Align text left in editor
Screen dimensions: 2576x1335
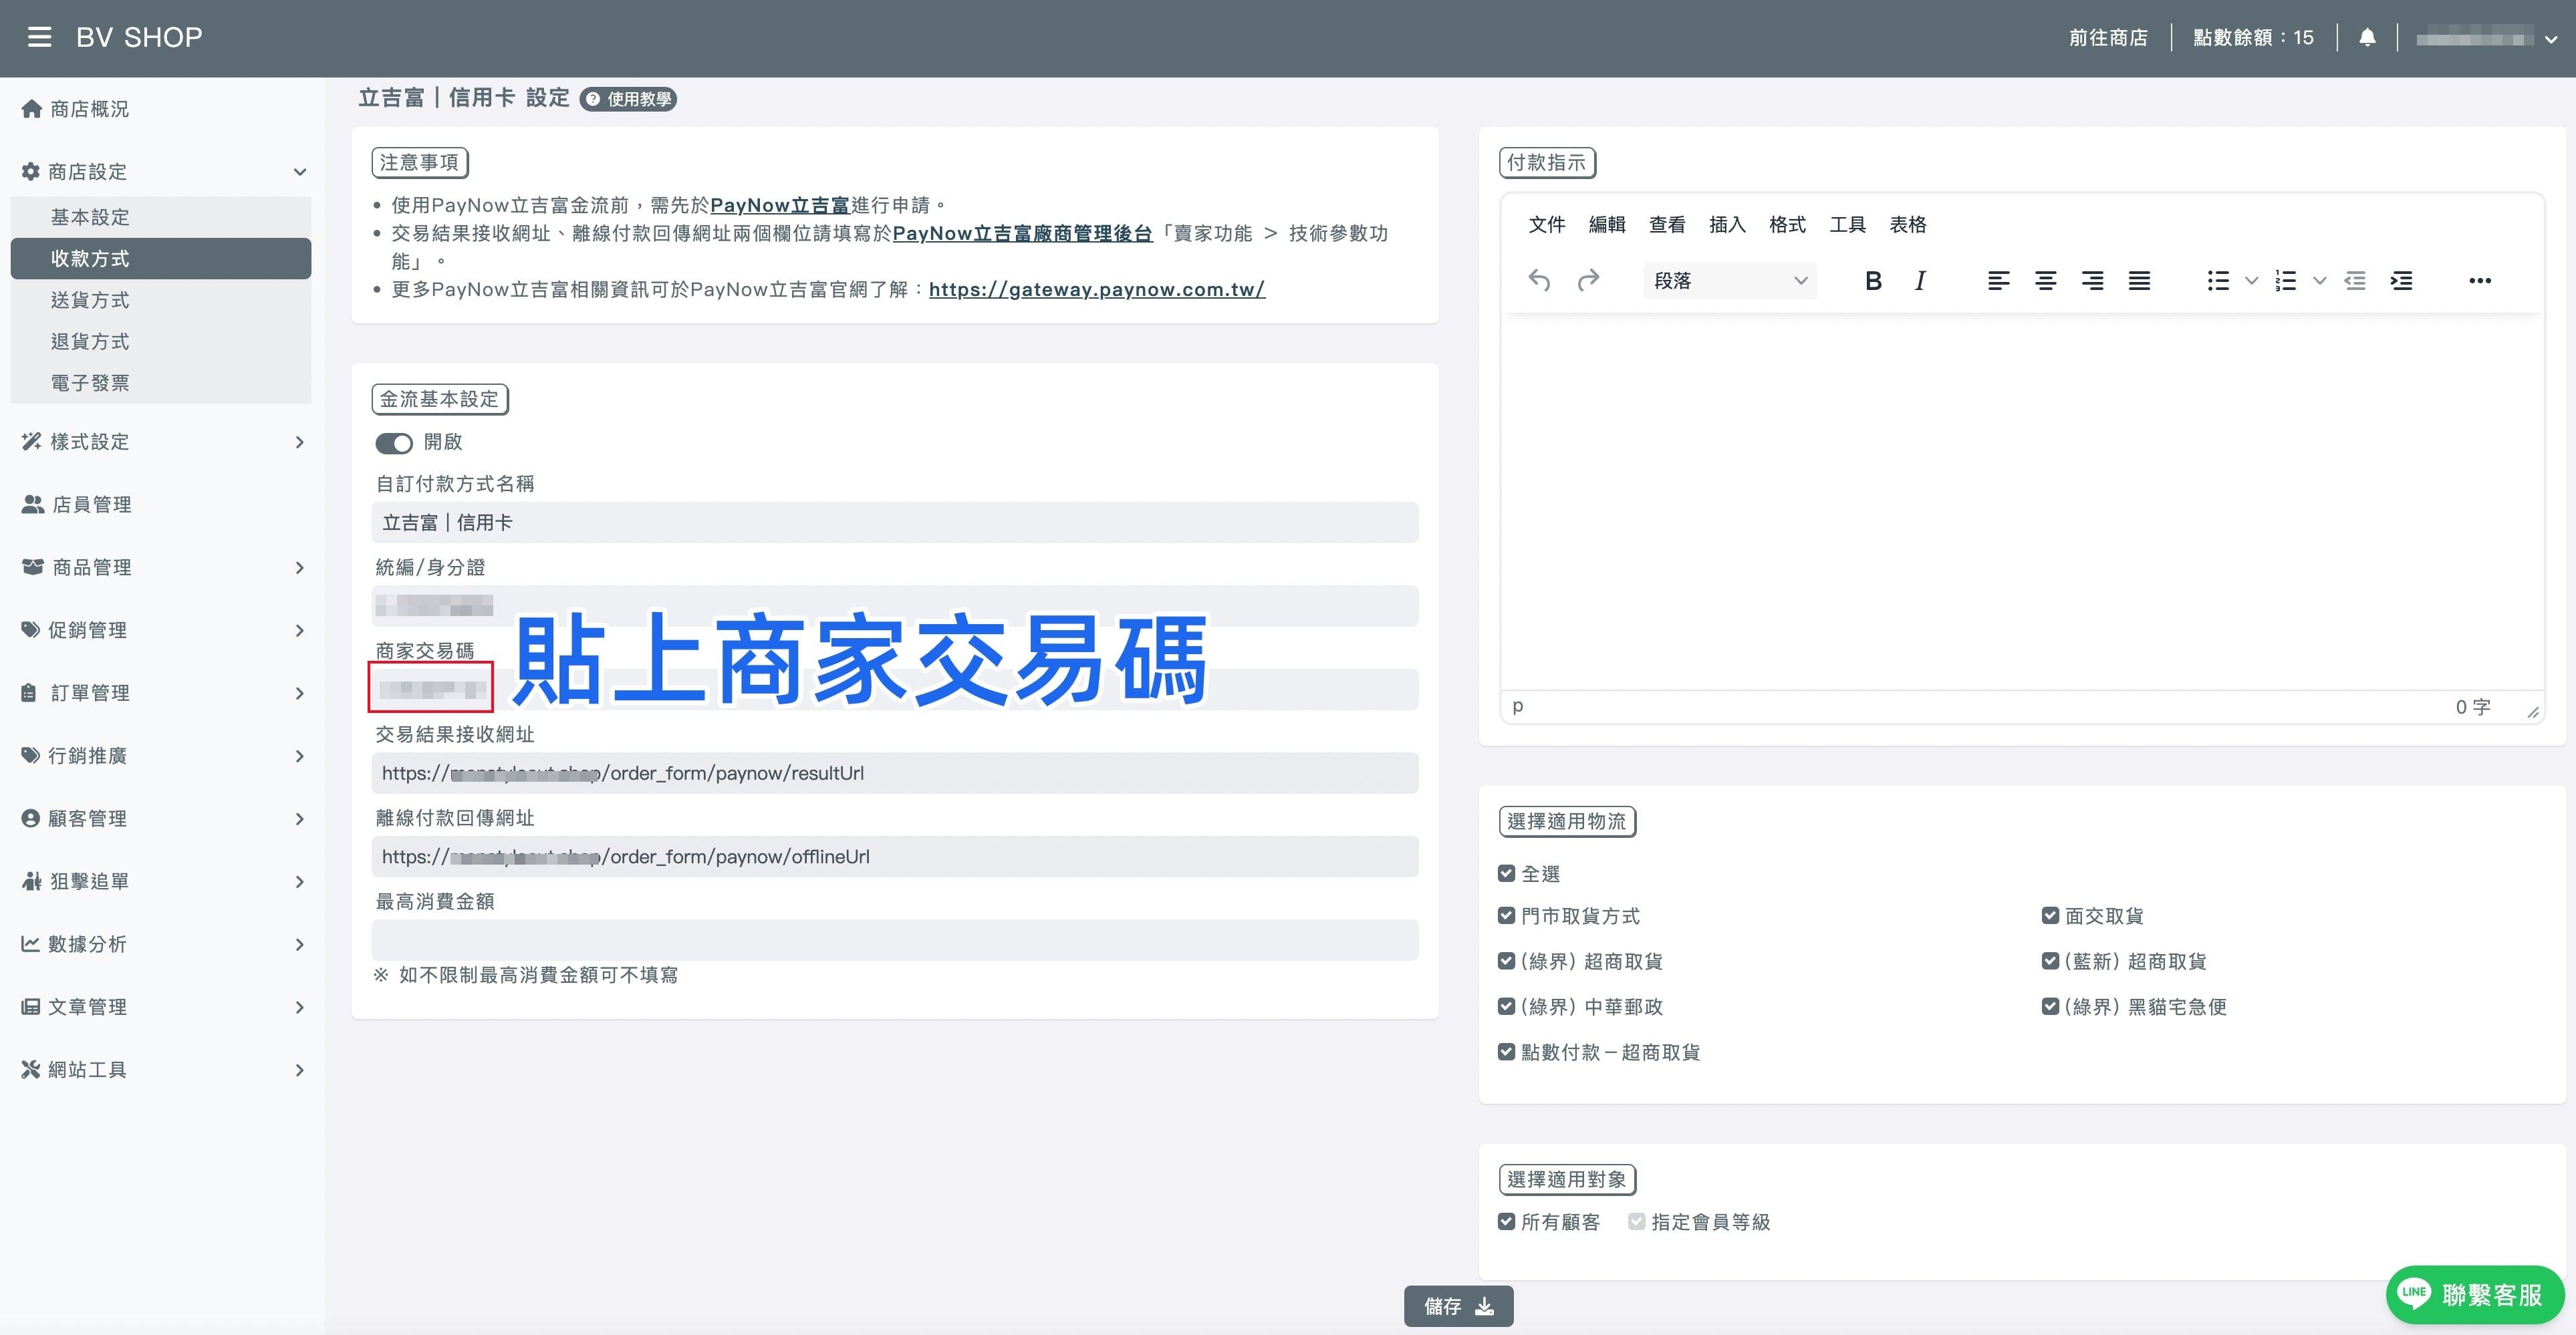click(x=1998, y=281)
